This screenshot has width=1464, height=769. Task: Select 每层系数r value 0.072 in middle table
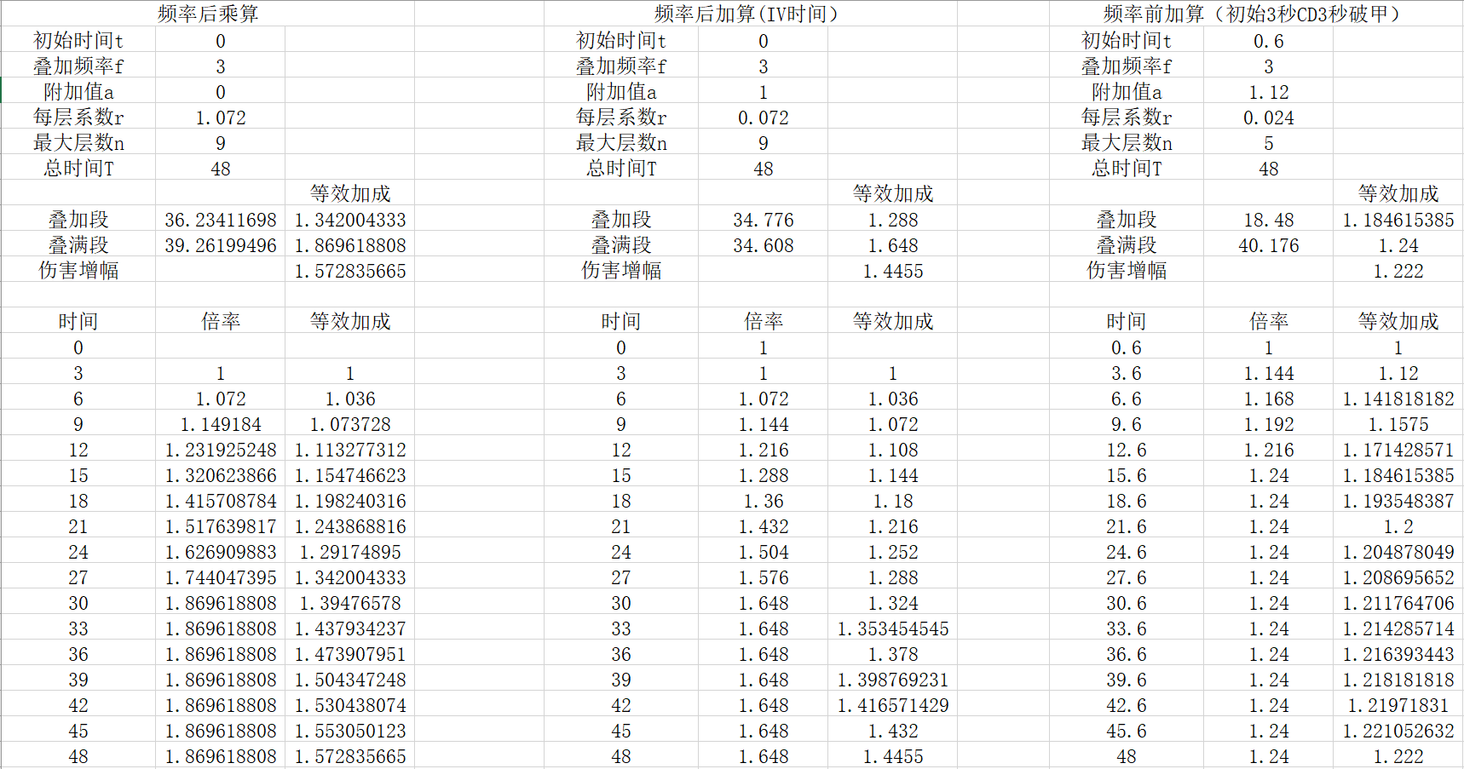coord(764,118)
